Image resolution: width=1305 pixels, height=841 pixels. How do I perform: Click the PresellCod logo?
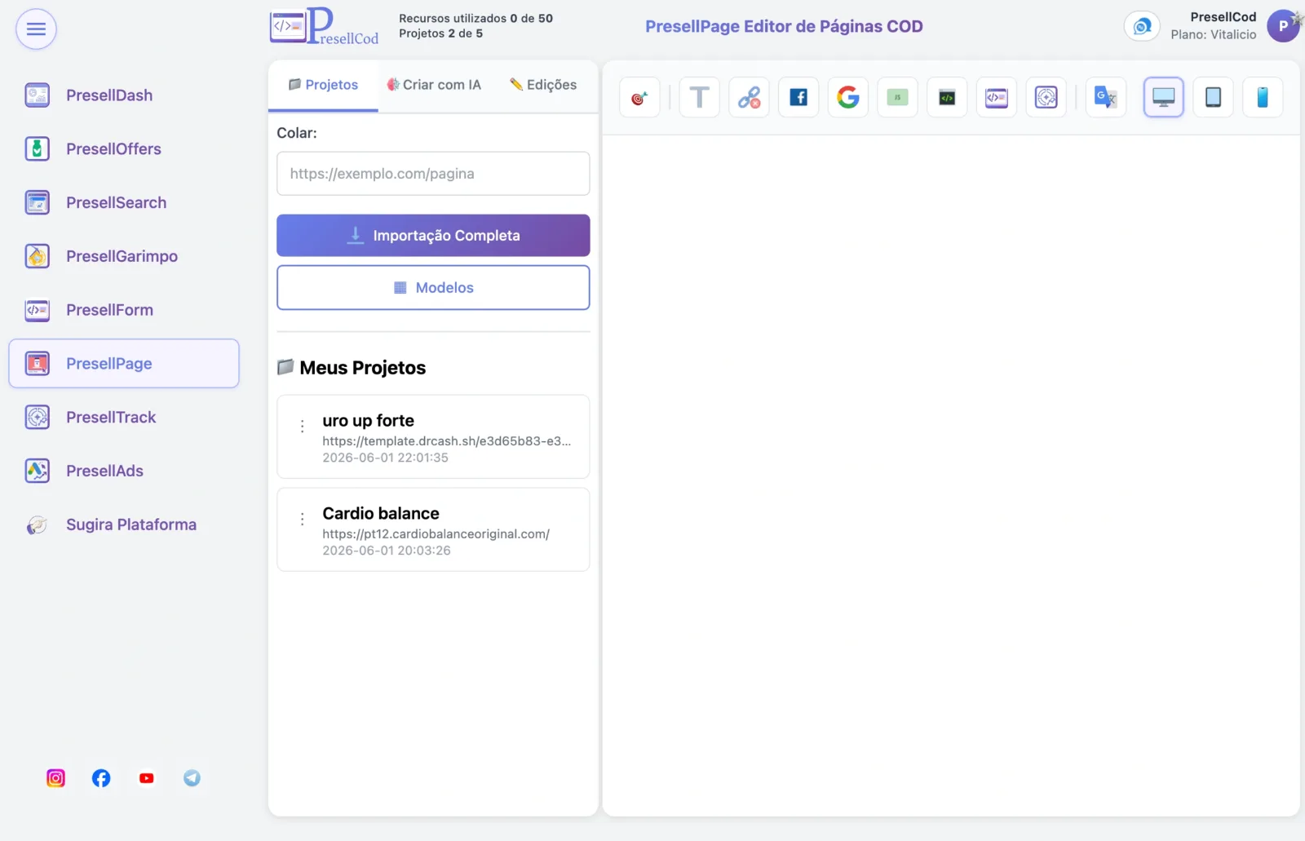pyautogui.click(x=324, y=26)
